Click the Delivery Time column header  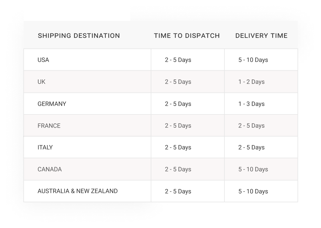261,36
